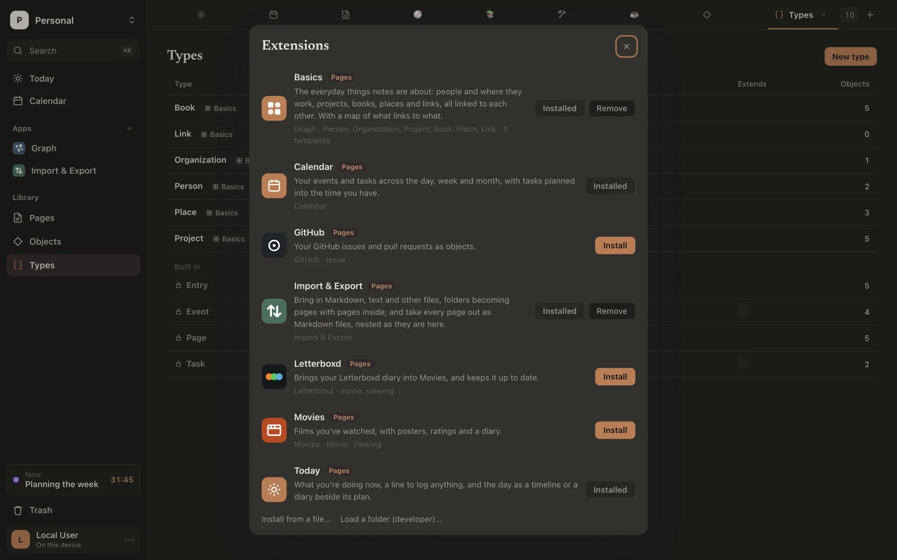Open the coffee cup icon tab
The height and width of the screenshot is (560, 897).
tap(634, 15)
